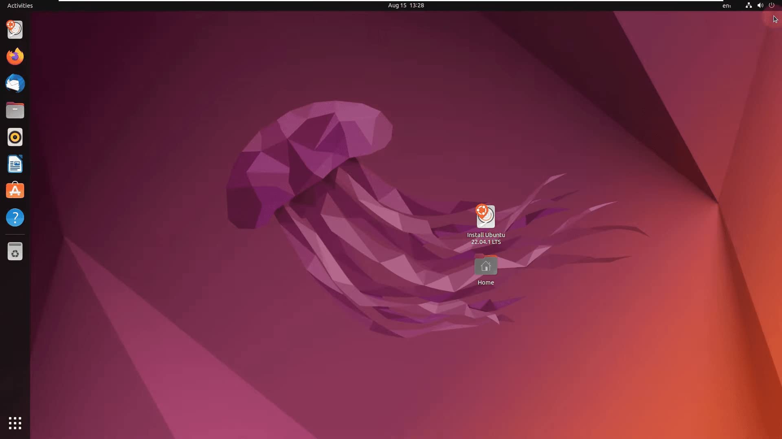Click the Home label text on desktop
The image size is (782, 439).
(x=485, y=283)
